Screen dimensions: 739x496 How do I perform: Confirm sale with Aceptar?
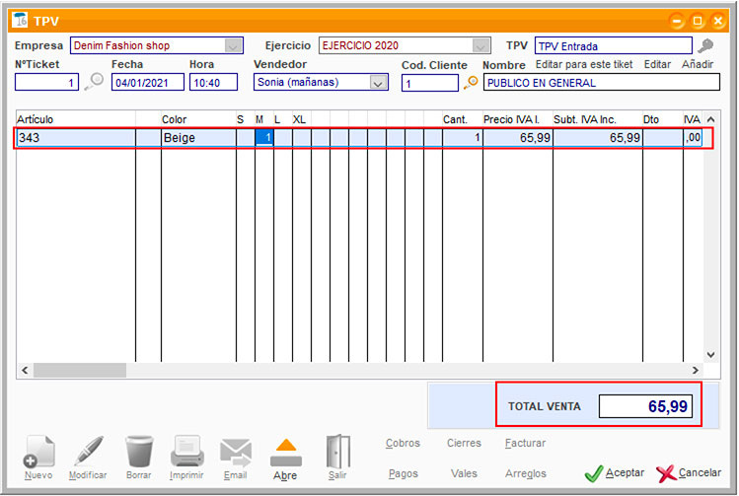pos(614,473)
